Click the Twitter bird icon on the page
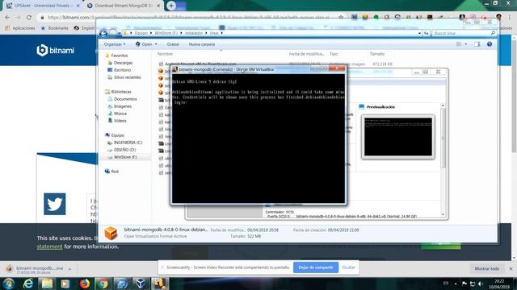 tap(55, 204)
